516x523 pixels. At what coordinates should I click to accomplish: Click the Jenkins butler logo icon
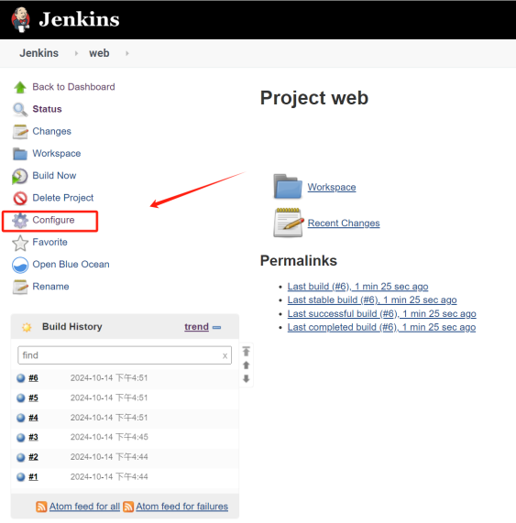point(21,19)
